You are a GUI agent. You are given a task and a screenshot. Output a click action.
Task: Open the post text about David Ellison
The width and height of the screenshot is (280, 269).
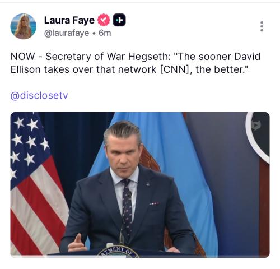tap(136, 63)
